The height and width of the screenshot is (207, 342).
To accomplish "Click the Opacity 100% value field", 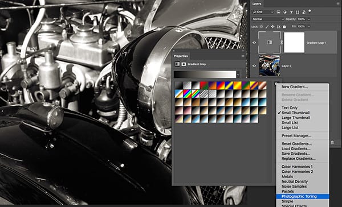I will click(x=302, y=19).
